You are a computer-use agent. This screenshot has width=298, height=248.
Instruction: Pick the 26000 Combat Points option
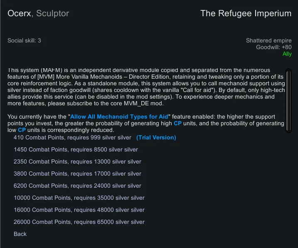click(x=79, y=222)
